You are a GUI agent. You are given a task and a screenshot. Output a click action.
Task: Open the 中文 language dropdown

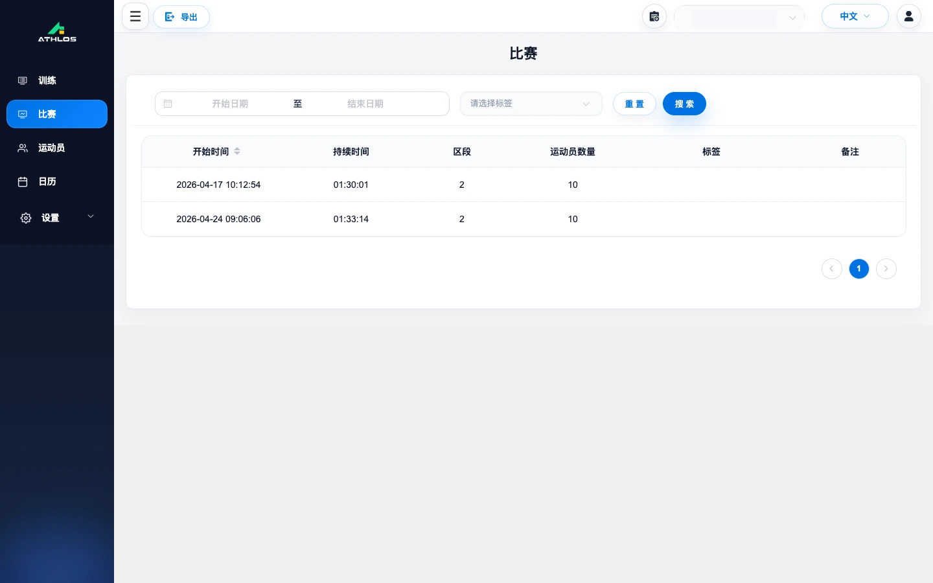point(855,16)
